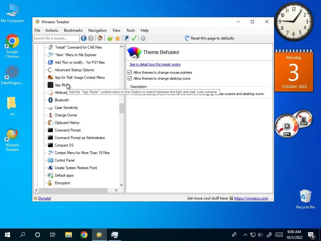The image size is (321, 241).
Task: Select the Winaero Tweaker desktop shortcut
Action: tap(12, 140)
